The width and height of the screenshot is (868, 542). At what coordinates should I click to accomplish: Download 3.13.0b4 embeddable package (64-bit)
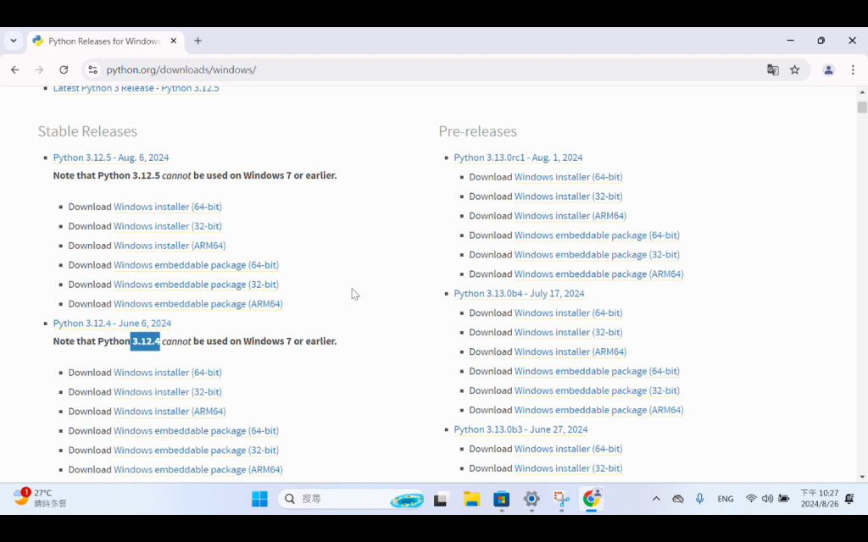point(597,371)
